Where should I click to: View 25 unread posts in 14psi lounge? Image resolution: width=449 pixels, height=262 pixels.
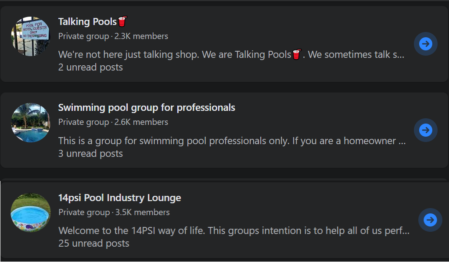93,244
